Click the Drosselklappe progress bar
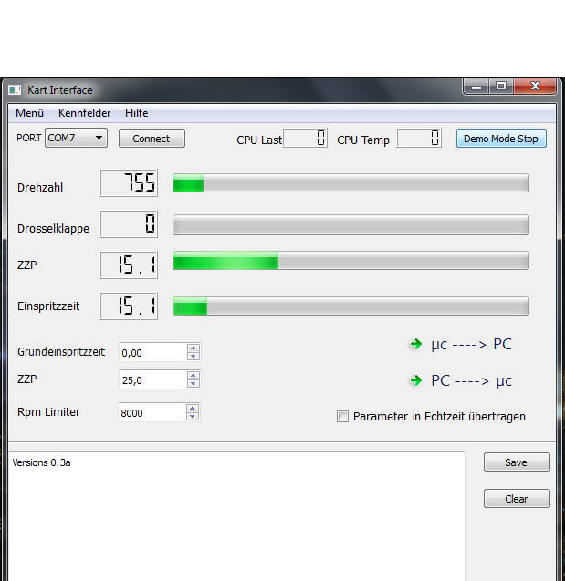 point(351,224)
